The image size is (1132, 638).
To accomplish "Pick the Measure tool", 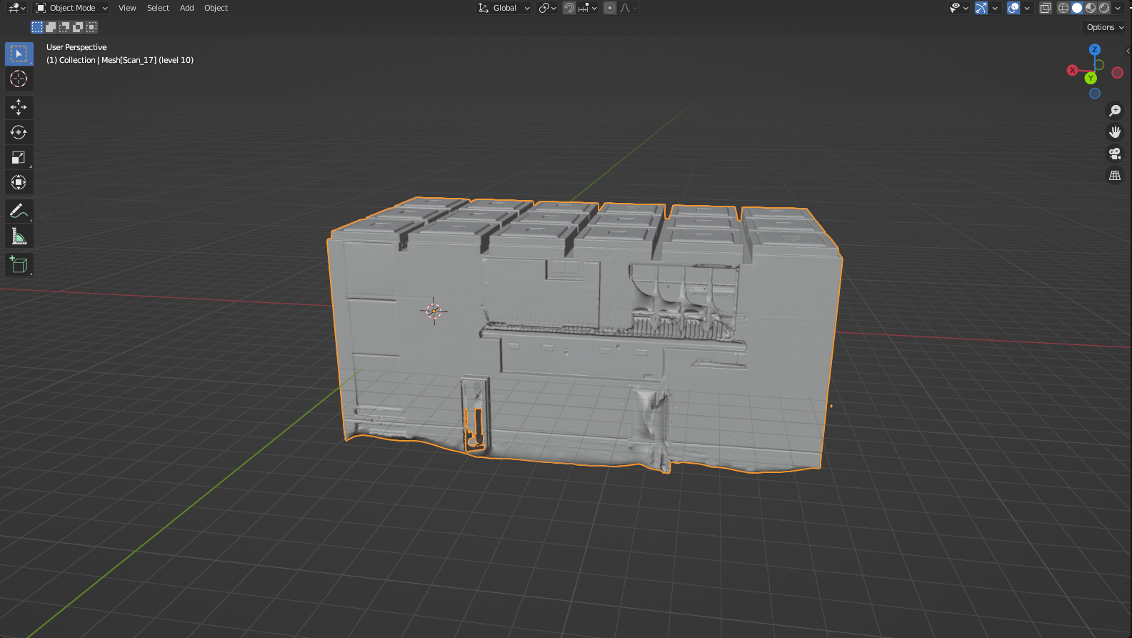I will (x=19, y=236).
